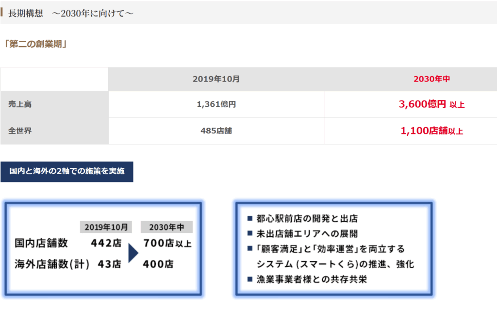Viewport: 497px width, 324px height.
Task: Click the 1,361億円 sales cell
Action: point(216,104)
